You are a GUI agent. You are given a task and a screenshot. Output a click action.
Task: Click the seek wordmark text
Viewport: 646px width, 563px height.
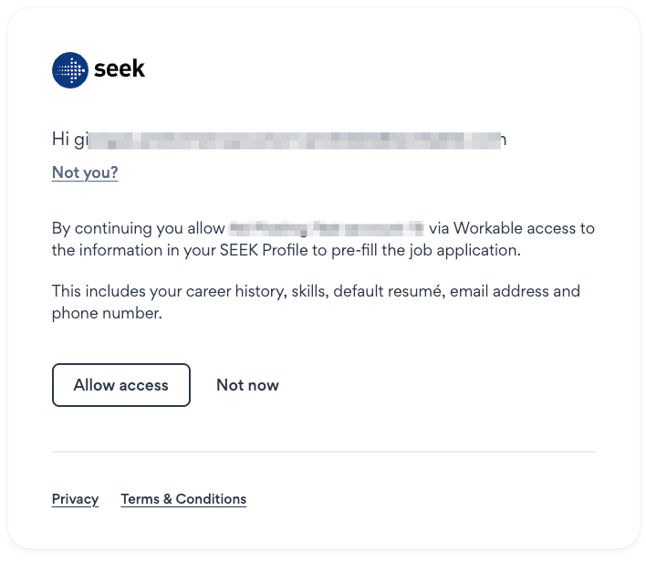(x=120, y=69)
